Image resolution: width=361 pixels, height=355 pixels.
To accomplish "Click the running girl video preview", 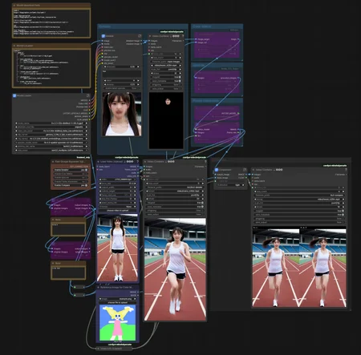I will pyautogui.click(x=175, y=269).
